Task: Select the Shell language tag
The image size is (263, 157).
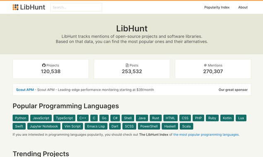Action: [128, 118]
